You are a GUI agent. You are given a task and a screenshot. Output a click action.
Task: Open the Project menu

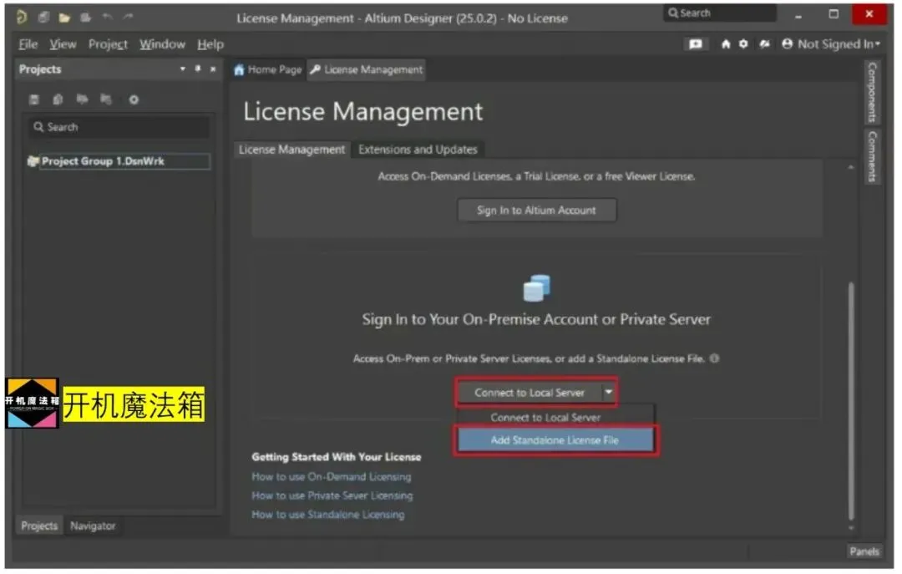pos(108,44)
